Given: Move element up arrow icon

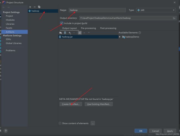Looking at the screenshot, I should pos(84,33).
